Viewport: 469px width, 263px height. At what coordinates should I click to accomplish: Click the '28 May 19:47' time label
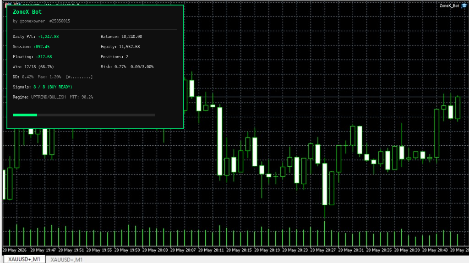[x=43, y=250]
